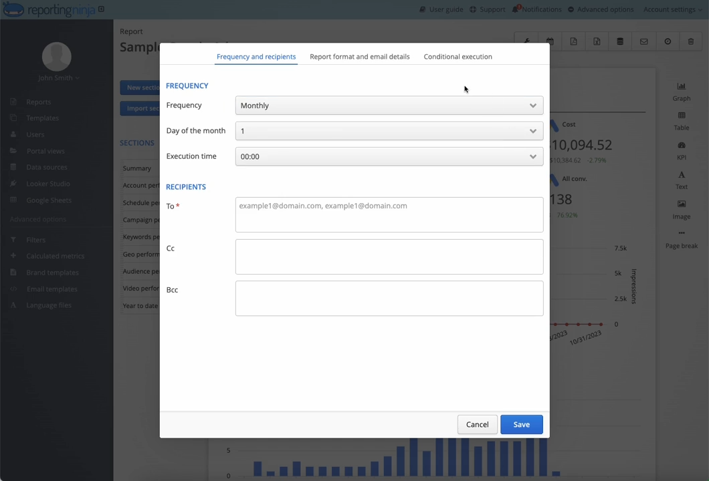The image size is (709, 481).
Task: Open Portal views in the left sidebar
Action: [45, 151]
